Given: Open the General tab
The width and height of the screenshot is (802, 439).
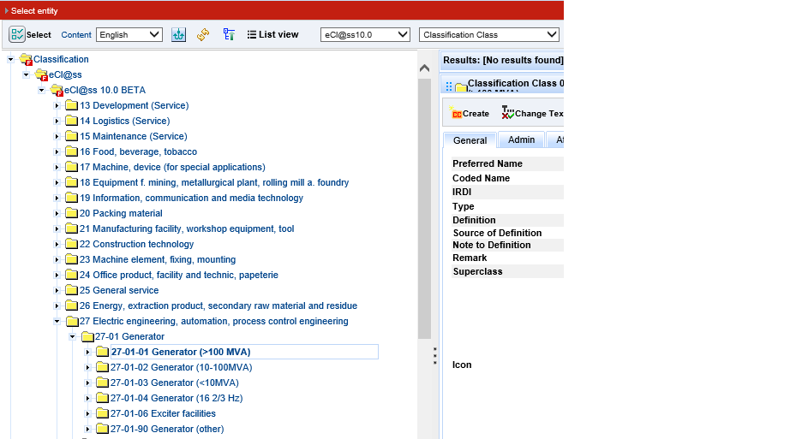Looking at the screenshot, I should tap(470, 140).
